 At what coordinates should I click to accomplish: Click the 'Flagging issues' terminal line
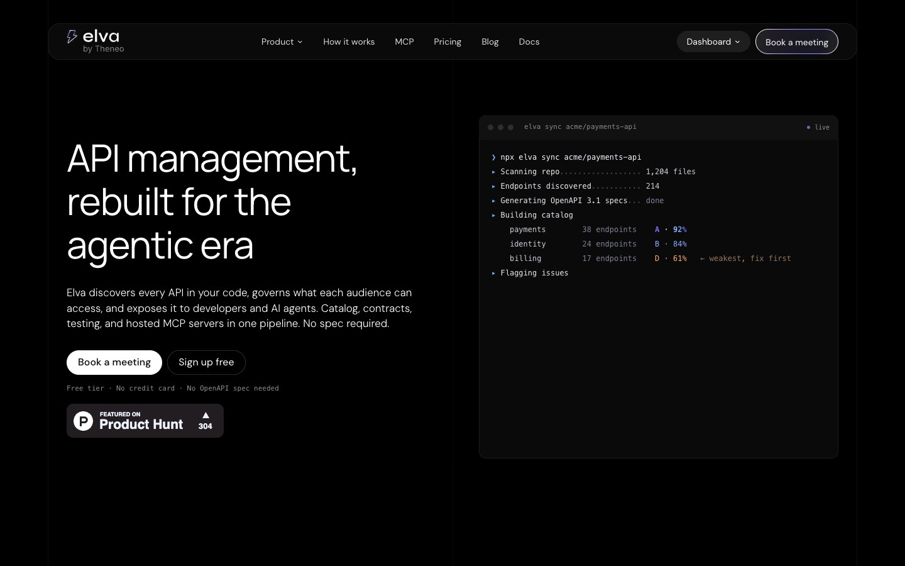530,273
